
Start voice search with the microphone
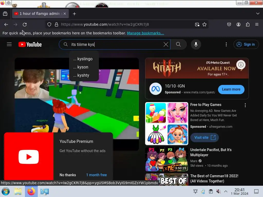pyautogui.click(x=196, y=44)
